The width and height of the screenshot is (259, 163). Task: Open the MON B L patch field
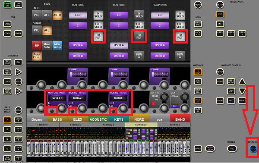(119, 98)
